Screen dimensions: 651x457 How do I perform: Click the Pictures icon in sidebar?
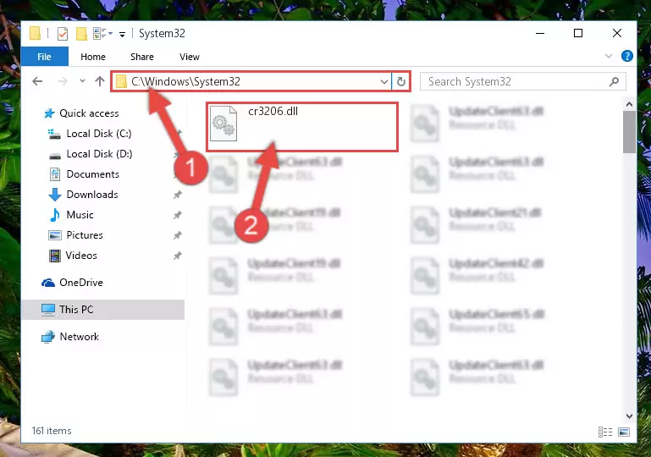55,235
